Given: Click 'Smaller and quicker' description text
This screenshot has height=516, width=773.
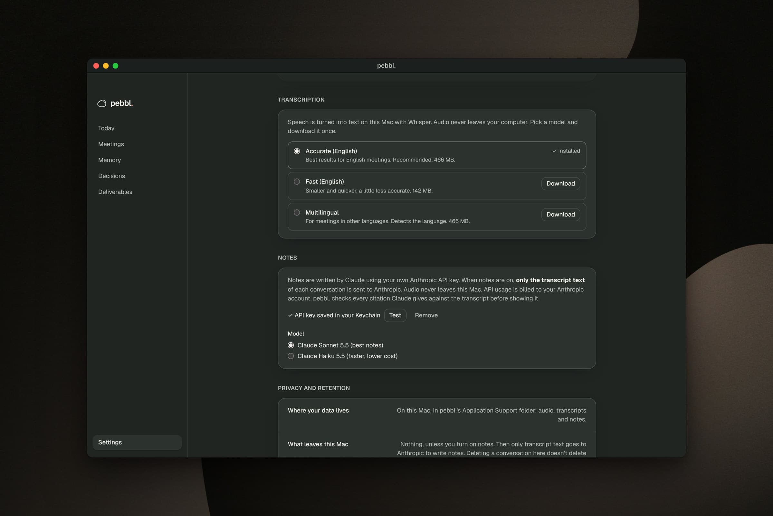Looking at the screenshot, I should pos(369,191).
